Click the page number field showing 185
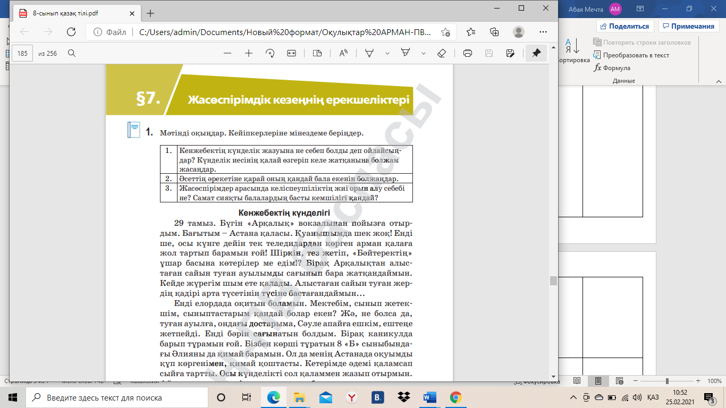726x408 pixels. tap(22, 53)
